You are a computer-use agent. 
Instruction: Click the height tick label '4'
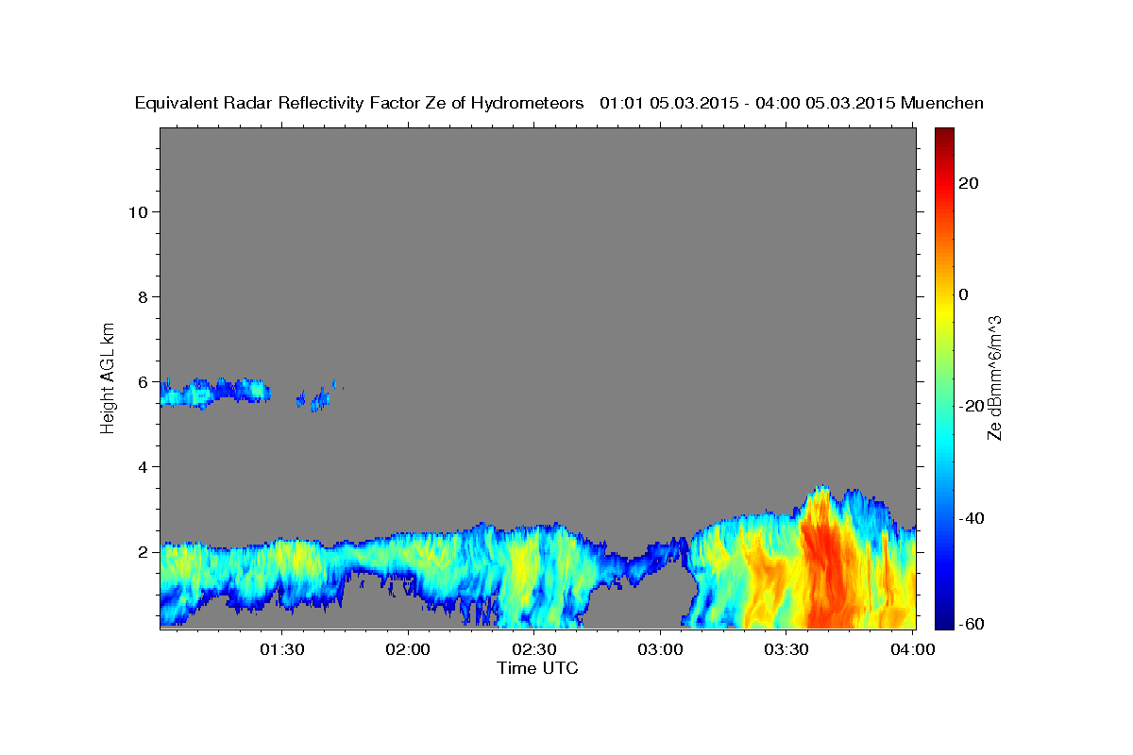pyautogui.click(x=142, y=466)
